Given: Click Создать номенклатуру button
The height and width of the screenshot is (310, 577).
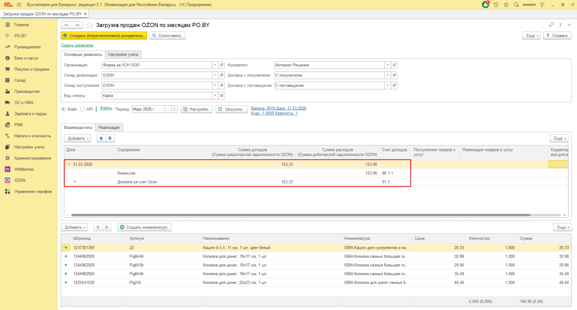Looking at the screenshot, I should tap(144, 227).
